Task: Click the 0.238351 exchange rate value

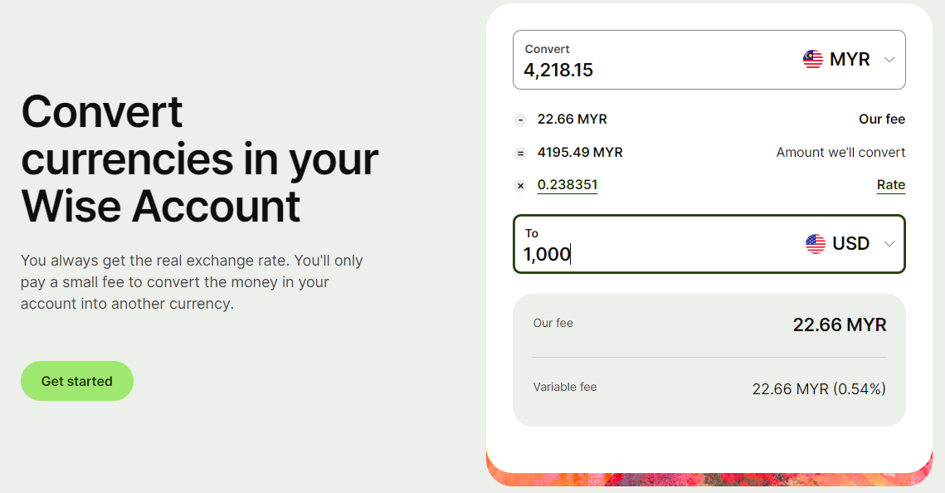Action: (x=567, y=185)
